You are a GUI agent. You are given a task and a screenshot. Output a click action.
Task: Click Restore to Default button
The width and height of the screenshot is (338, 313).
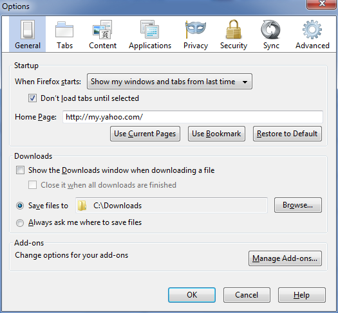[287, 134]
